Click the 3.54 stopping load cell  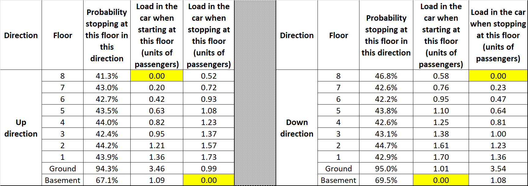click(498, 169)
